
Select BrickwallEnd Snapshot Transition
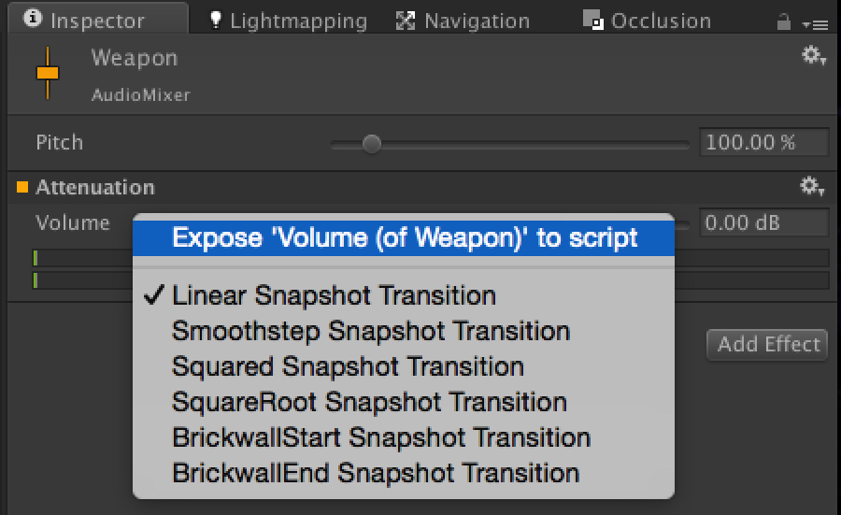376,473
